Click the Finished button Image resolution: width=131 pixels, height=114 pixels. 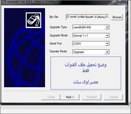pyautogui.click(x=92, y=97)
